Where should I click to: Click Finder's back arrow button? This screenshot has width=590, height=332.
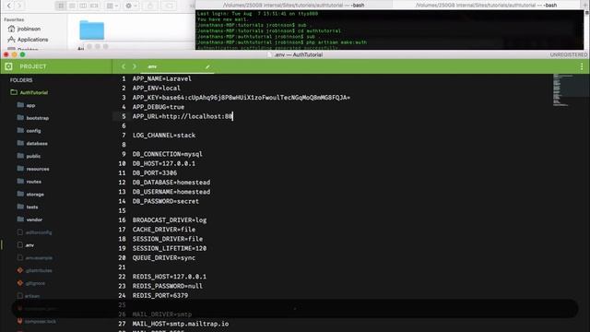9,6
